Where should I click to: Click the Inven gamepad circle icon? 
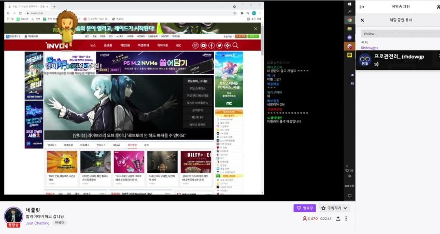click(x=228, y=45)
